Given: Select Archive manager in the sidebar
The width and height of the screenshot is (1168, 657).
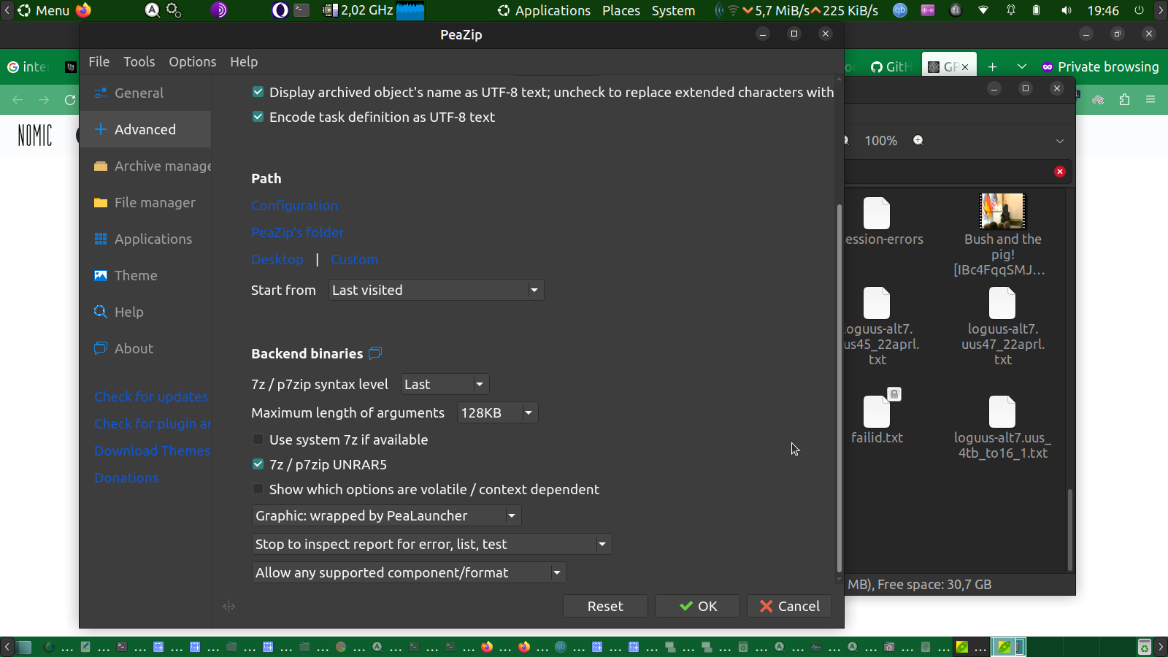Looking at the screenshot, I should pyautogui.click(x=162, y=166).
